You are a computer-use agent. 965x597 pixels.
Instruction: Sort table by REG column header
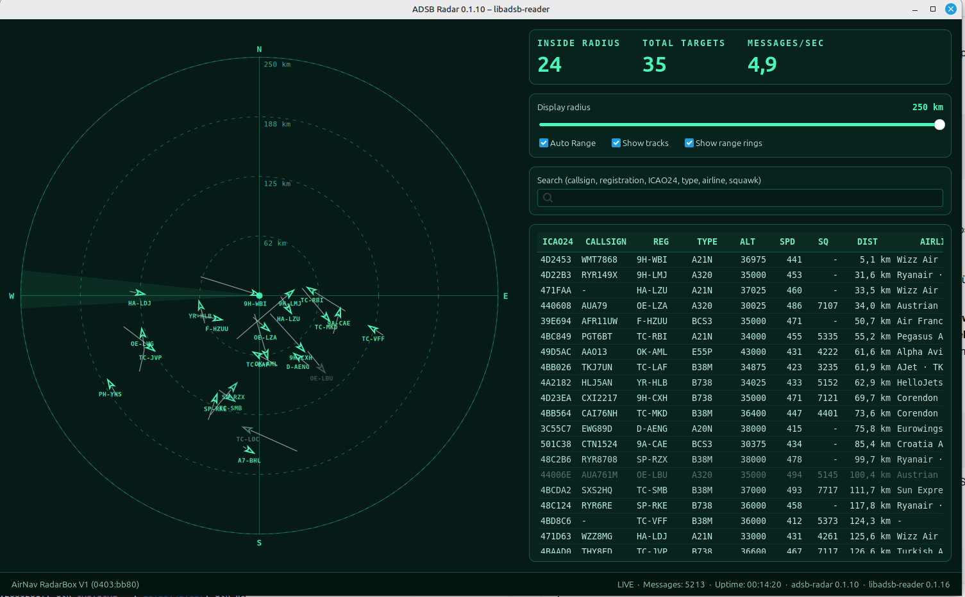point(661,241)
